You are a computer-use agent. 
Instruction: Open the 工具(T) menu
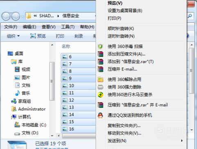68,27
